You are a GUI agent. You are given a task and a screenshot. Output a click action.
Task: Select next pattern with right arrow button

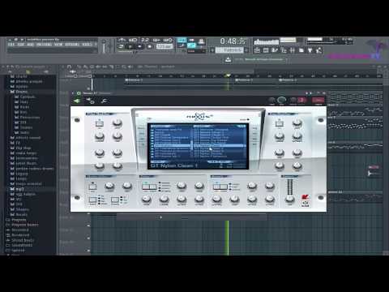246,50
